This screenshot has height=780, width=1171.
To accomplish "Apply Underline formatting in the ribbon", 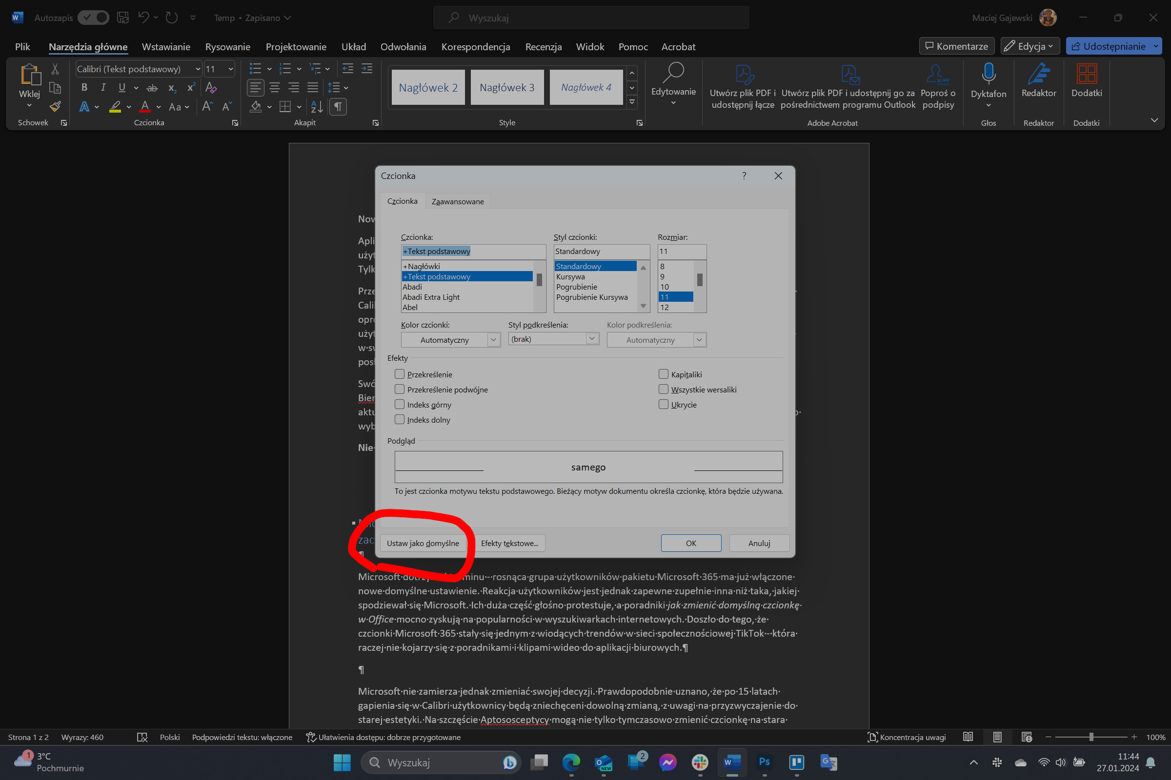I will tap(121, 88).
